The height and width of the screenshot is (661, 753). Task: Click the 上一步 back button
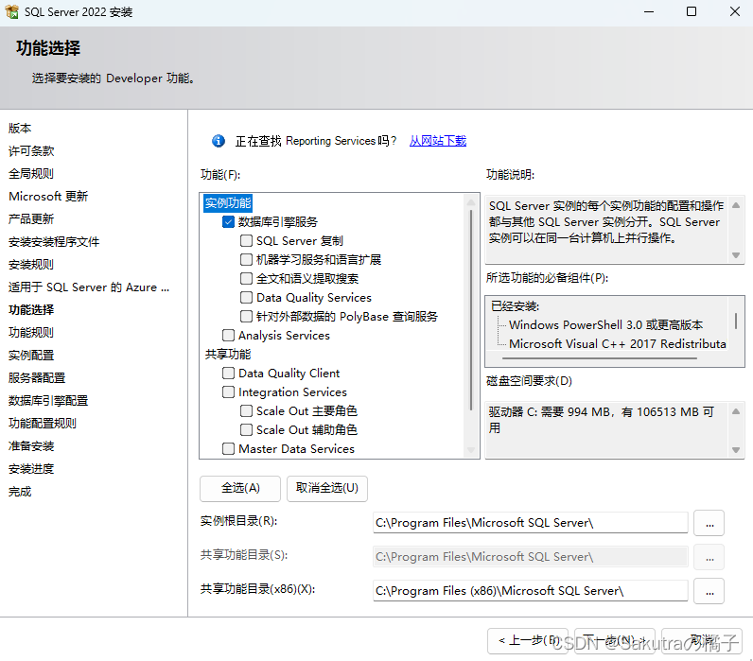tap(528, 641)
